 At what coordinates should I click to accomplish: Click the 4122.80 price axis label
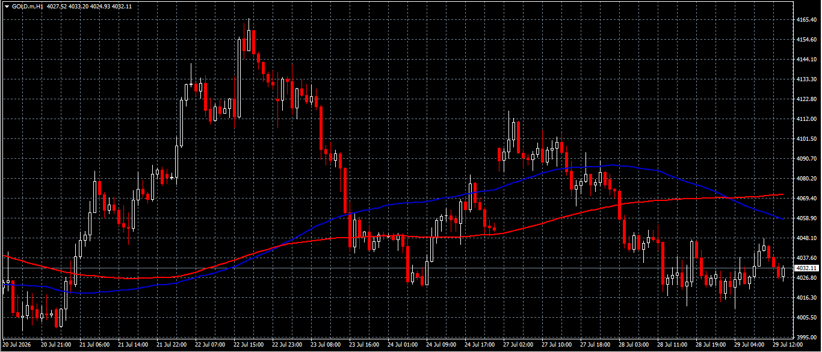(805, 99)
